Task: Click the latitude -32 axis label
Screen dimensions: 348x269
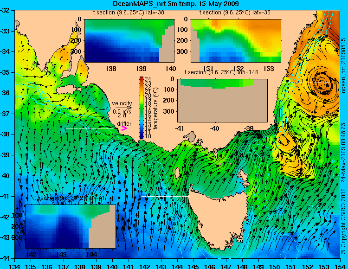Action: 5,10
